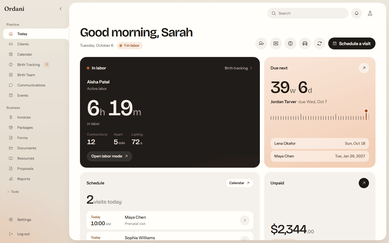Click the due date timeline marker
The image size is (389, 243).
pyautogui.click(x=366, y=111)
